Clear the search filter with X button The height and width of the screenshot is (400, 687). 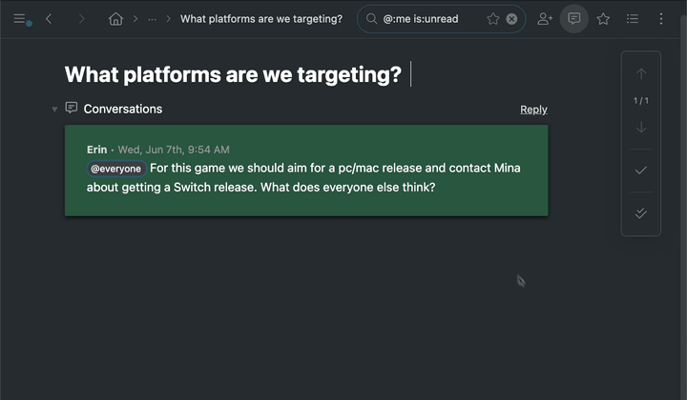(512, 18)
